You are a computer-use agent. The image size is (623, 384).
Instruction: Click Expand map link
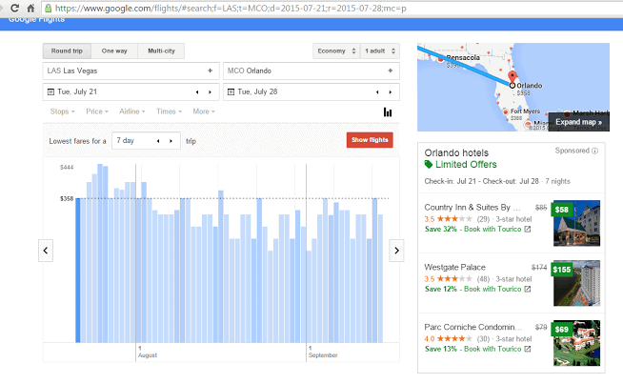578,122
